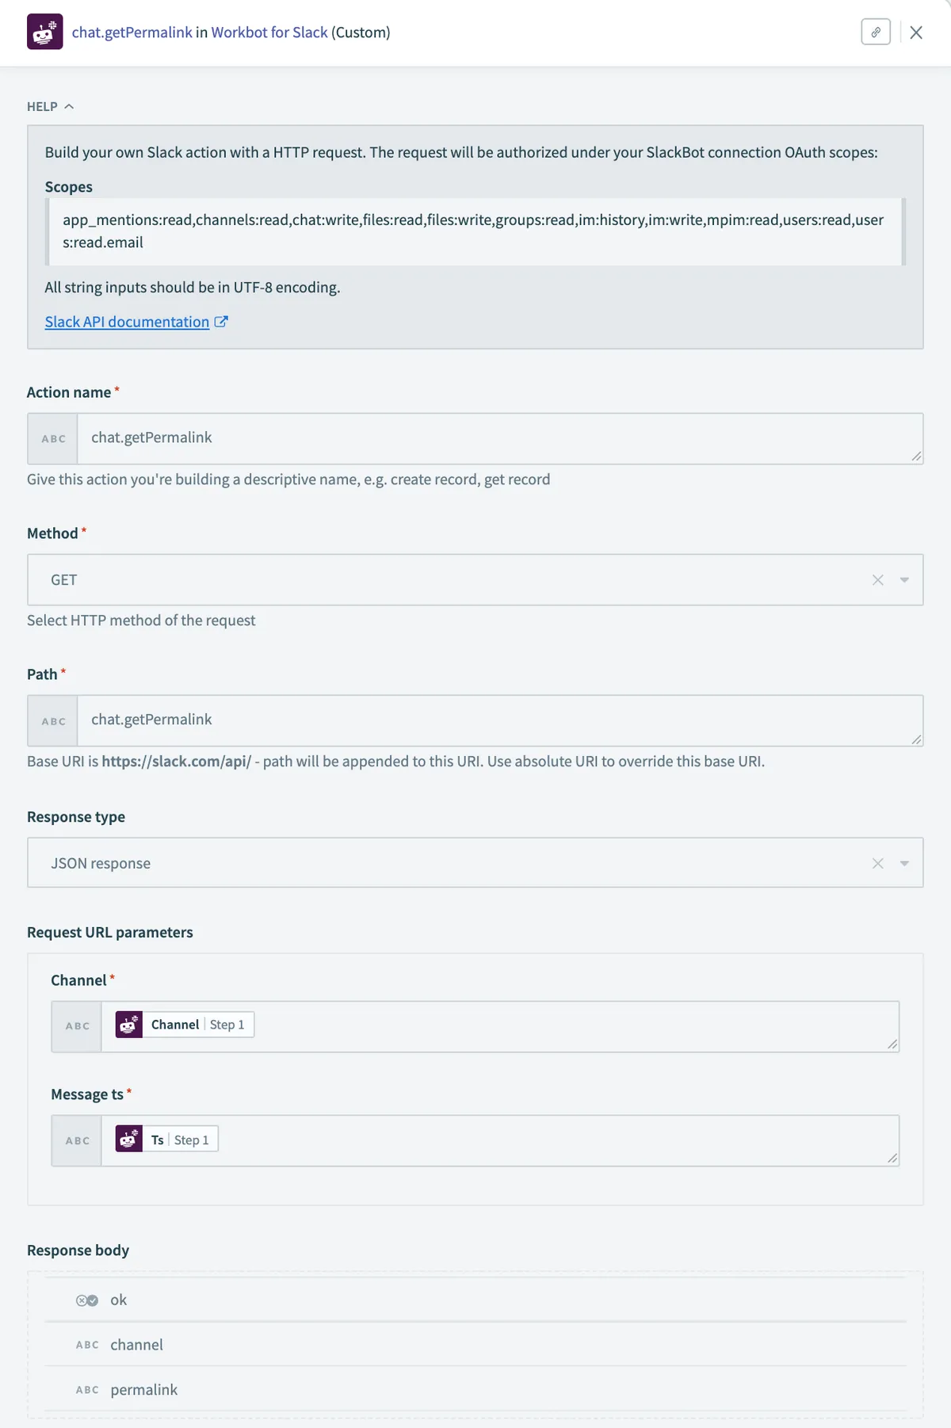The image size is (951, 1428).
Task: Select the permalink response body field
Action: click(143, 1389)
